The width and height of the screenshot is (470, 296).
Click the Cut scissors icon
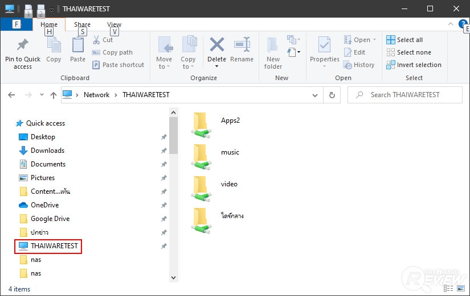[x=96, y=40]
